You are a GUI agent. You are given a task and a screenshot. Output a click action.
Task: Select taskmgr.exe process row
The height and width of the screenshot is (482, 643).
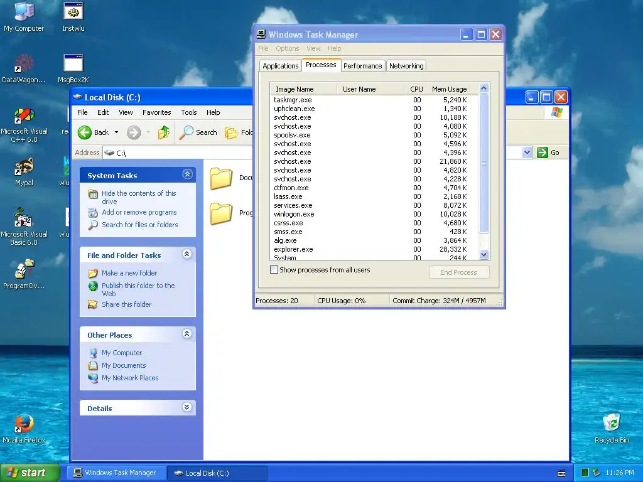(x=374, y=100)
